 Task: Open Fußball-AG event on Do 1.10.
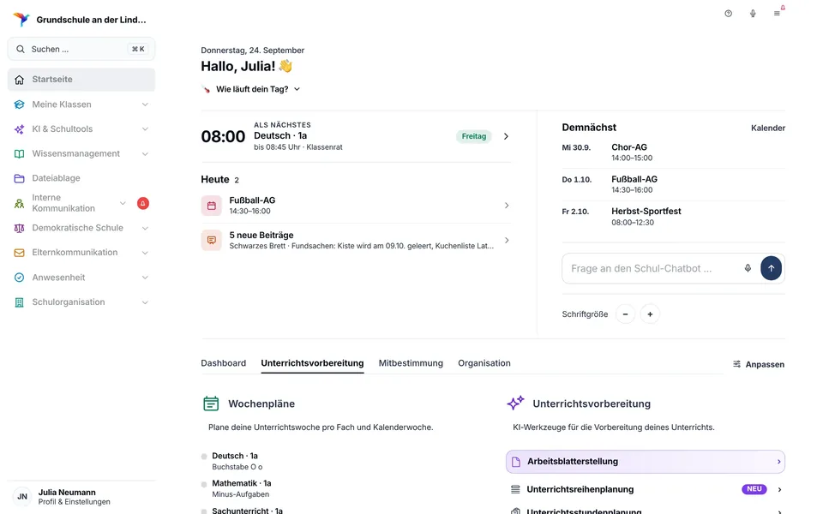[674, 184]
